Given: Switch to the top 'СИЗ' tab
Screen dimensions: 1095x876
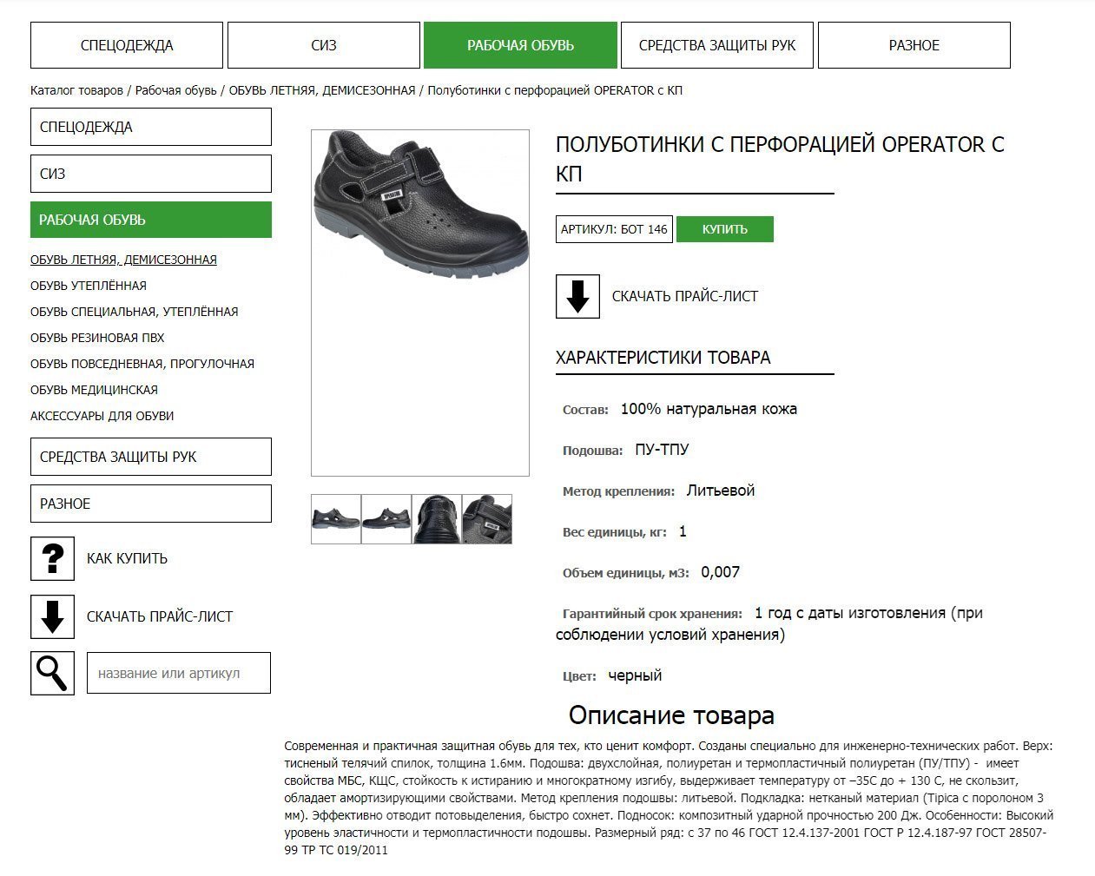Looking at the screenshot, I should coord(324,45).
